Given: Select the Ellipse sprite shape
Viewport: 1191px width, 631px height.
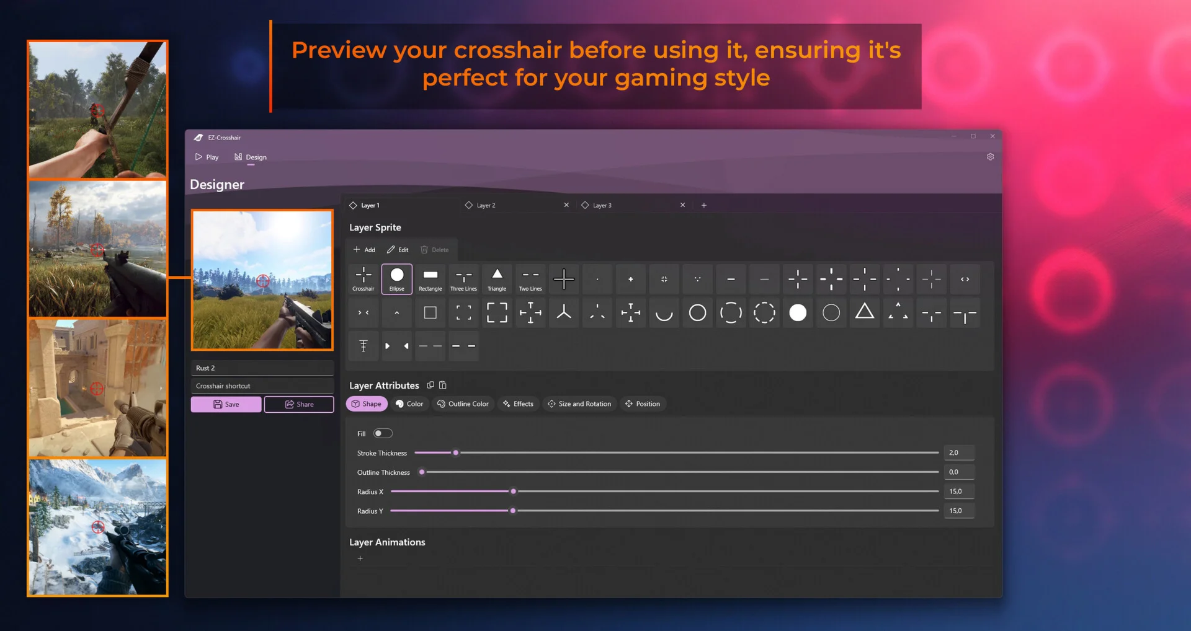Looking at the screenshot, I should pyautogui.click(x=397, y=278).
